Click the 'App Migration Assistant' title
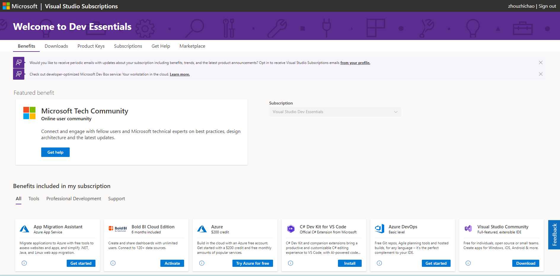The height and width of the screenshot is (276, 560). (x=58, y=227)
